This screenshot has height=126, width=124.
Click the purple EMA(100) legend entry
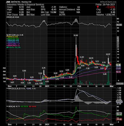13,44
